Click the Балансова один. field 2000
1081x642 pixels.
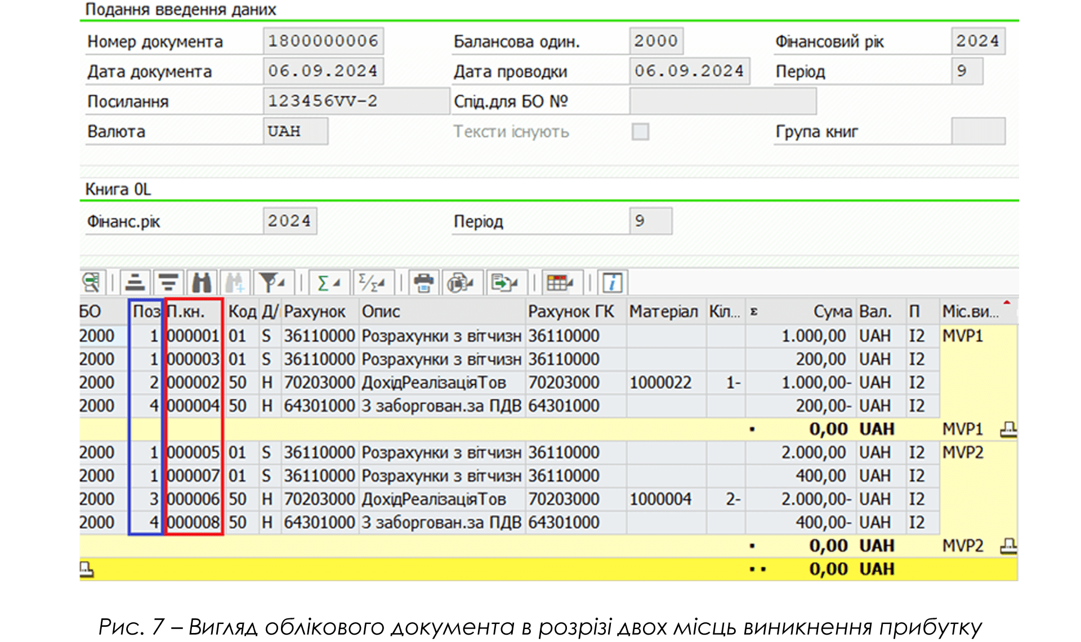tap(656, 41)
